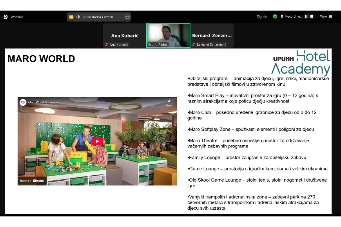Select Bernard Zenzerović's participant tile
The width and height of the screenshot is (341, 227).
tap(212, 35)
